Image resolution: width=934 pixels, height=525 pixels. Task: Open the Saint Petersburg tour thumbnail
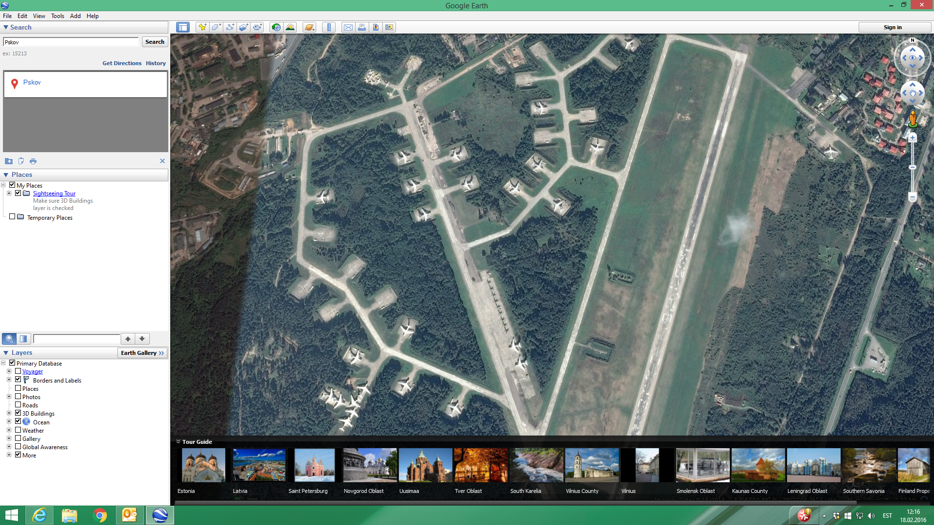[314, 466]
